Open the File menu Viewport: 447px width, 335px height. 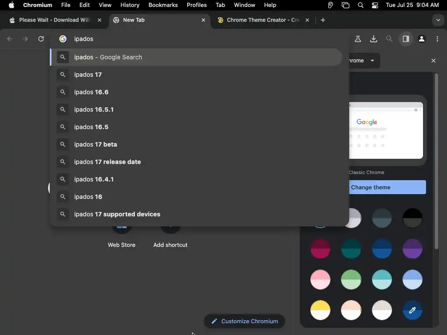pos(65,5)
